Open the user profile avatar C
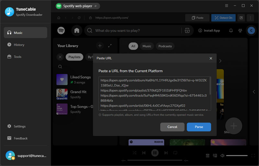259x166 pixels. coord(251,30)
